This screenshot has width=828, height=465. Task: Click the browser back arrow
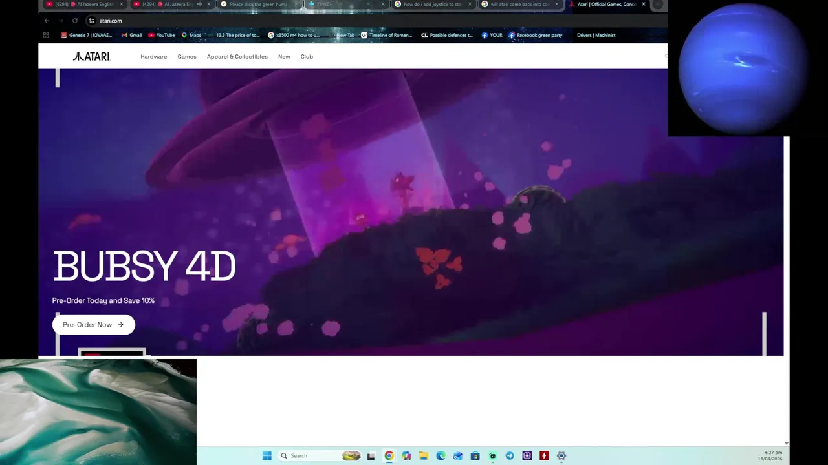47,21
